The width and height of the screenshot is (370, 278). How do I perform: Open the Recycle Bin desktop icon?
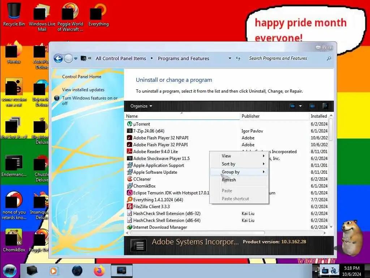14,14
